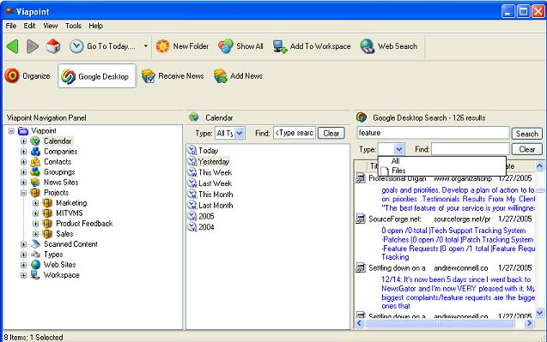Click the Calendar Find search field
547x342 pixels.
pos(295,133)
